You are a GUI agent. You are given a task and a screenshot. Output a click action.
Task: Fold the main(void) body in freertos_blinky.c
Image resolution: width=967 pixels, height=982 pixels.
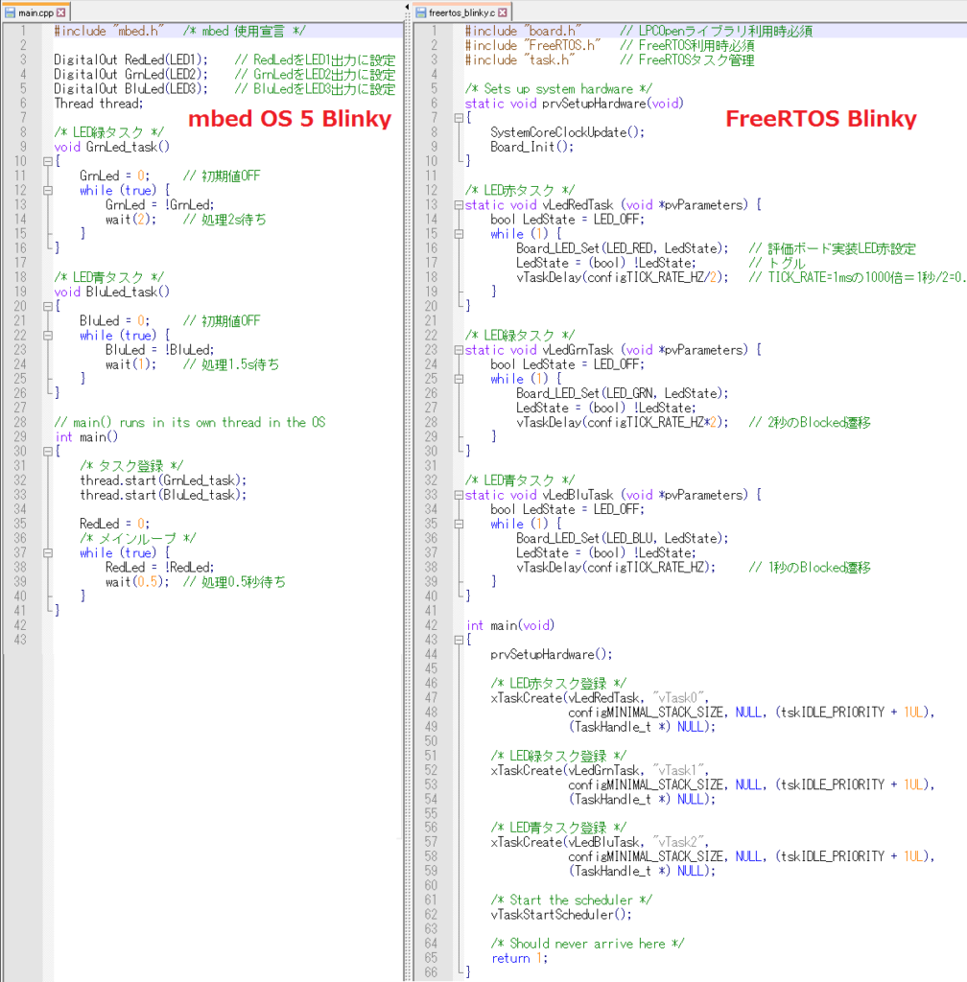tap(458, 640)
